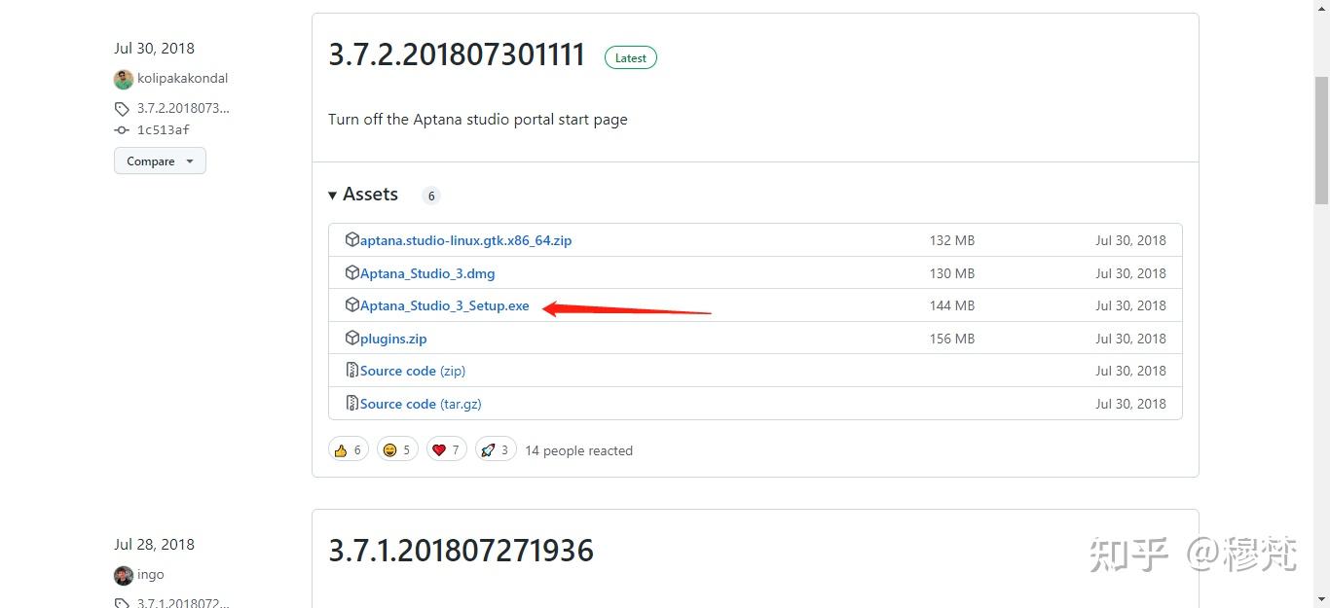Click ingo's profile avatar

click(123, 575)
